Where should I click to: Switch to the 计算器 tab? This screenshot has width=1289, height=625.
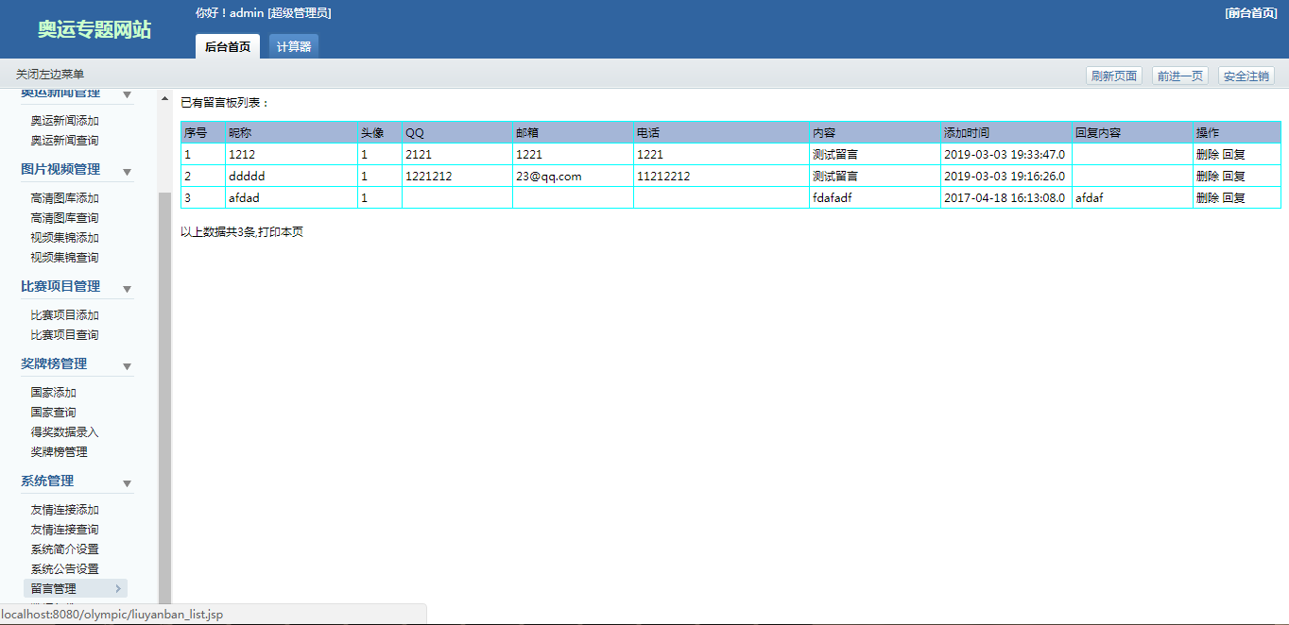[294, 46]
